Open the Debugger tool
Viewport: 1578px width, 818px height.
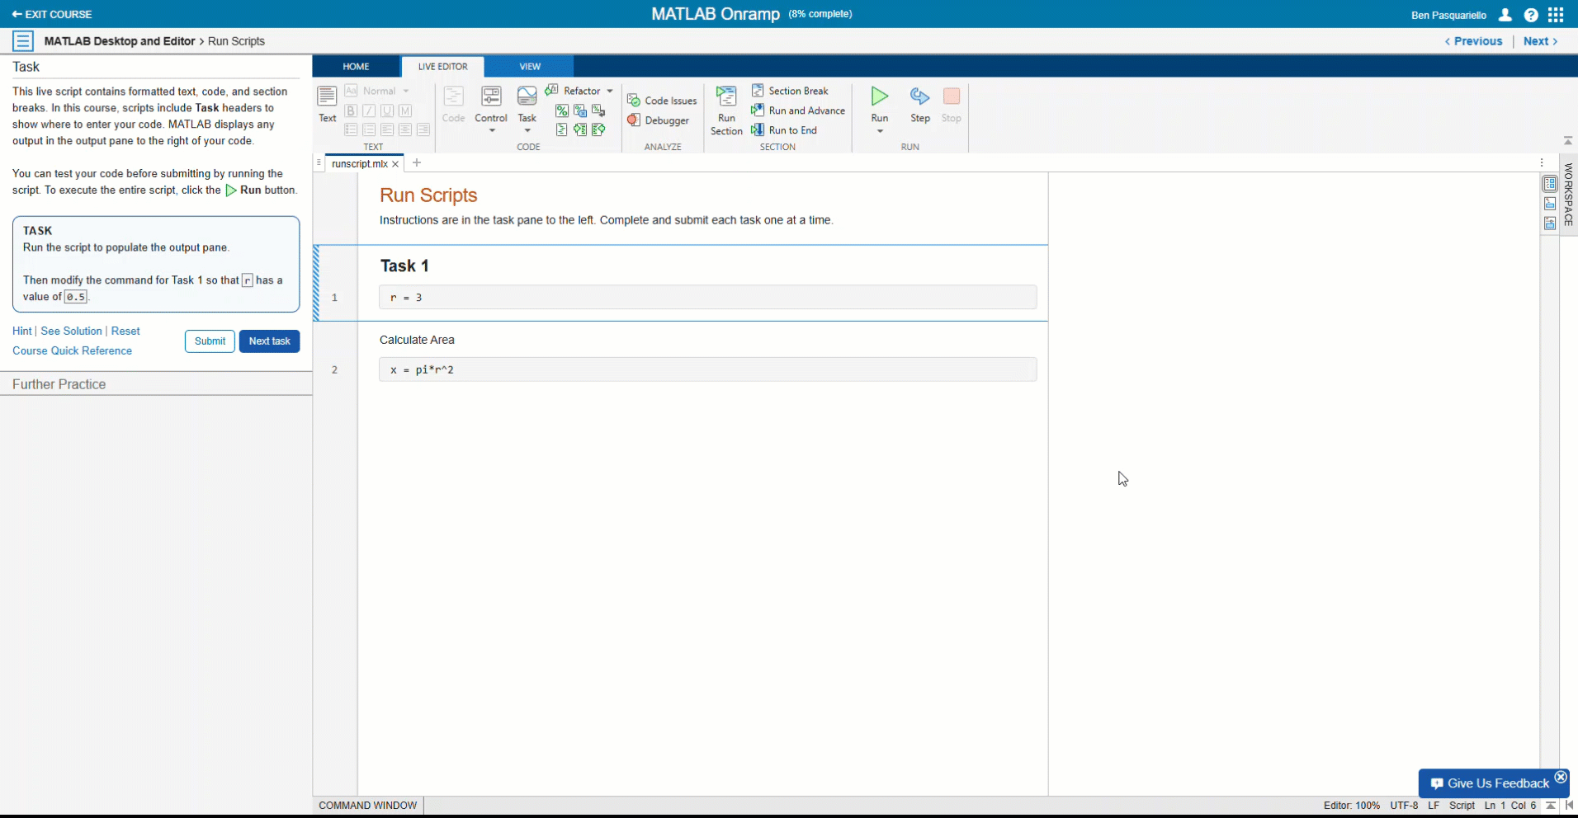coord(658,120)
